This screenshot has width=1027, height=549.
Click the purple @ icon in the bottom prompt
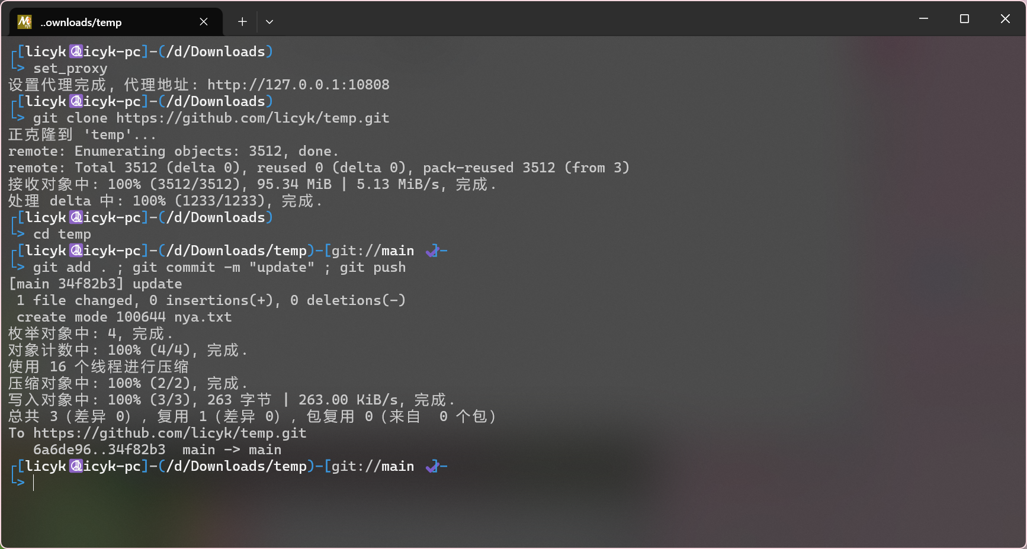point(76,466)
